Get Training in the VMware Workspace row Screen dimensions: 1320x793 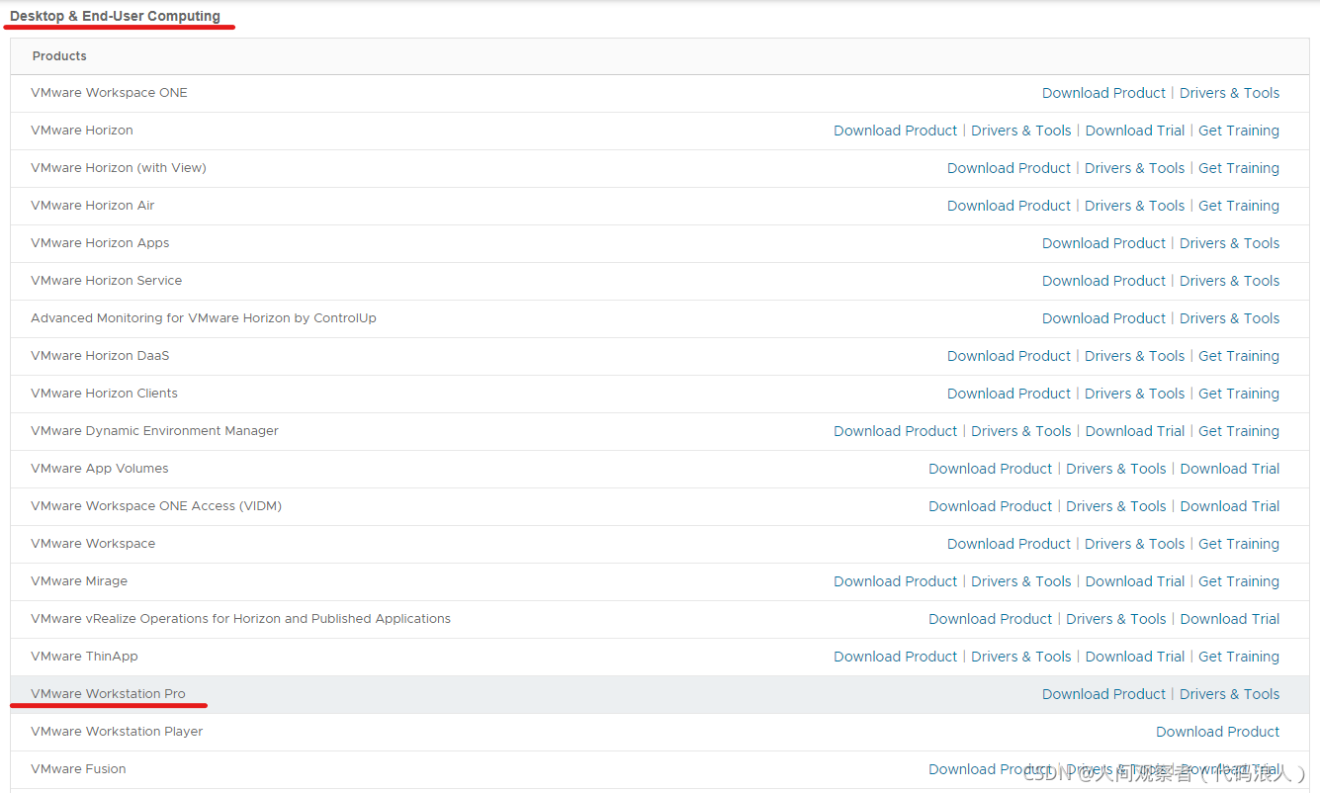(1238, 544)
